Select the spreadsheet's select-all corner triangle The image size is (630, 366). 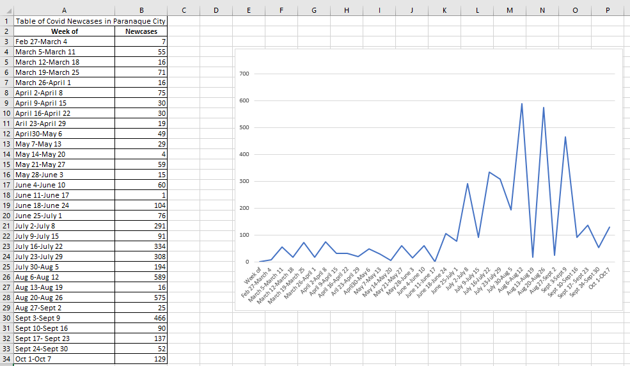[7, 10]
